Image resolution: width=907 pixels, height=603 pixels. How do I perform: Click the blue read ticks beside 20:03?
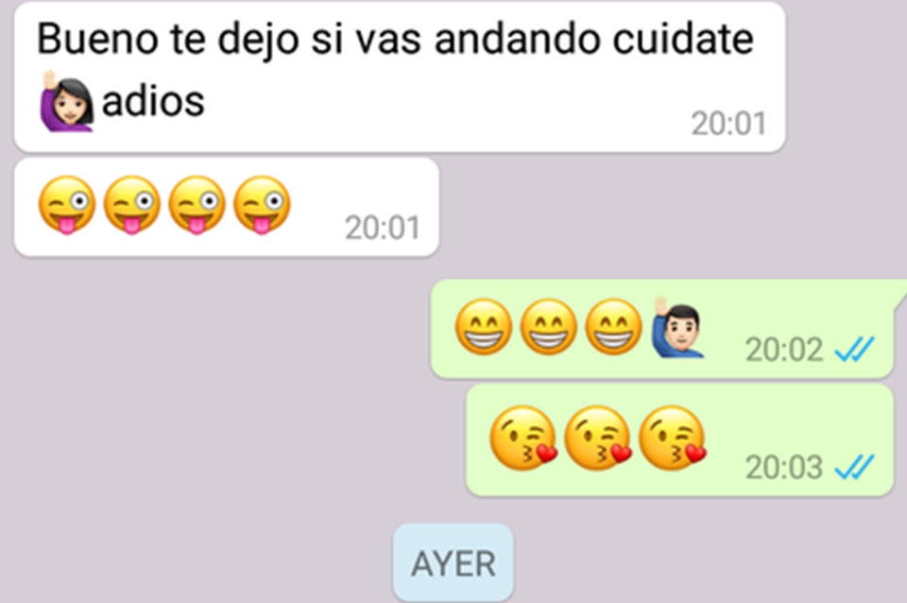[x=854, y=467]
